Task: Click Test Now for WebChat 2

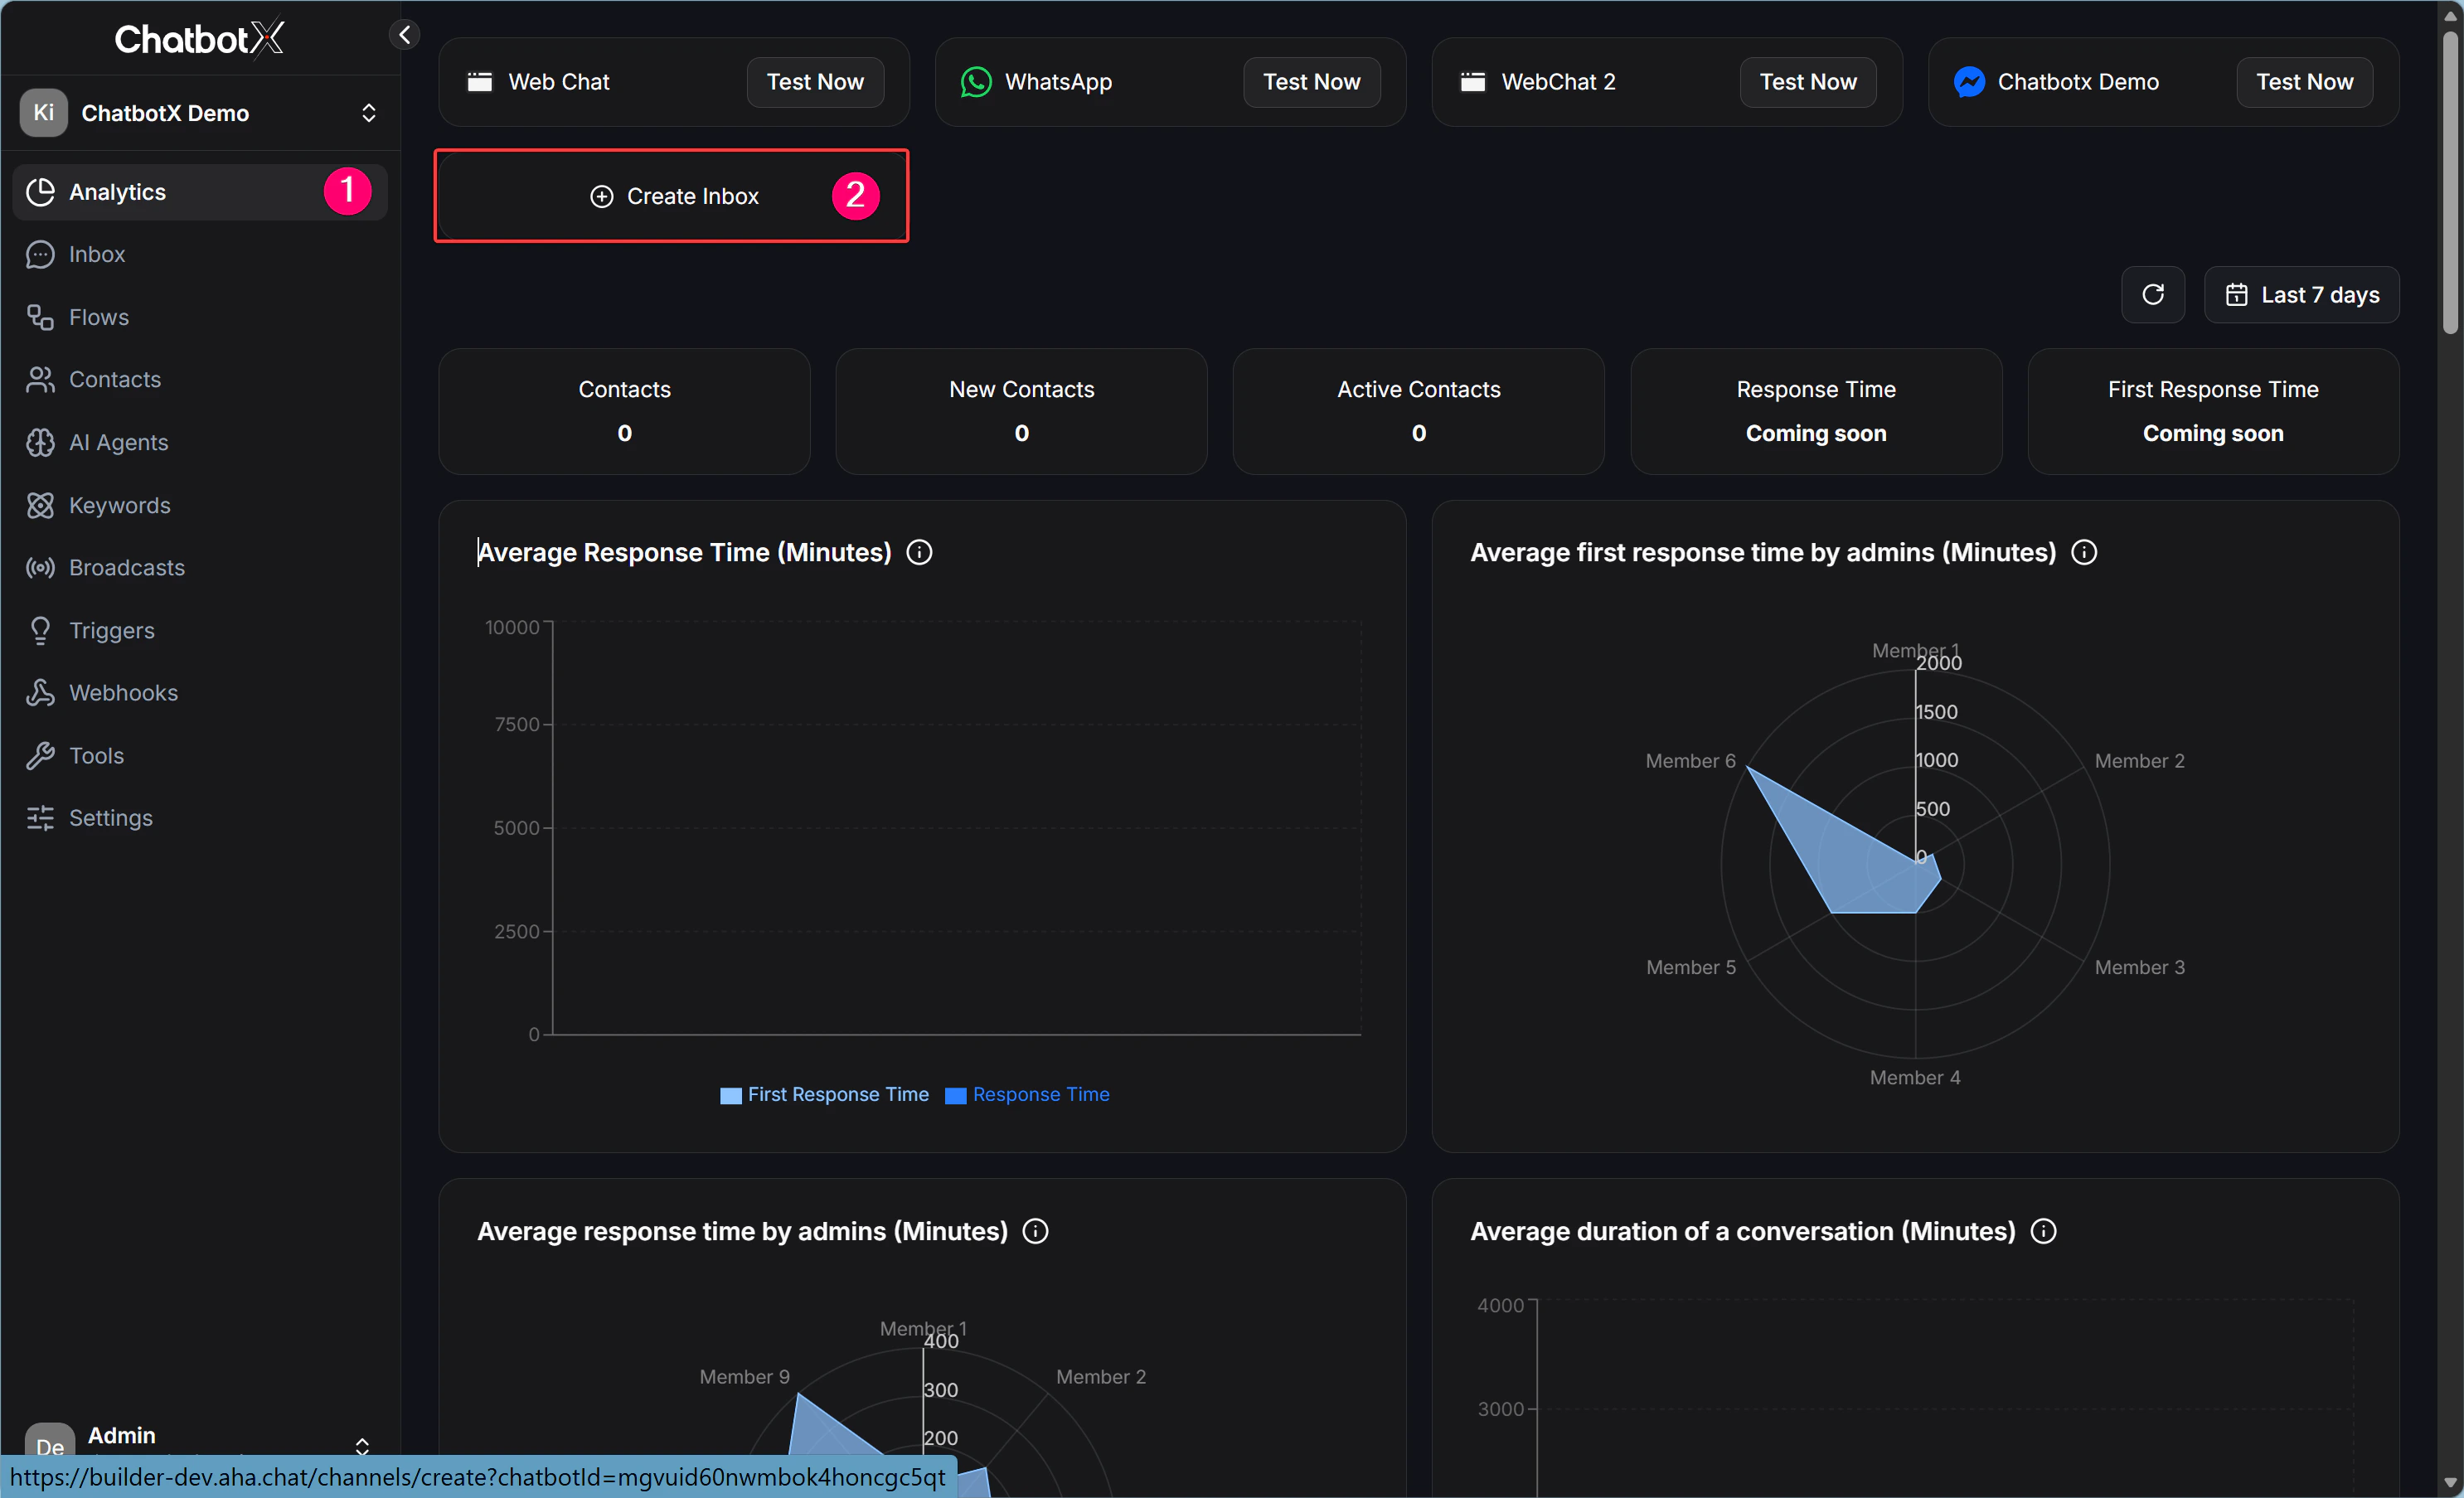Action: tap(1808, 82)
